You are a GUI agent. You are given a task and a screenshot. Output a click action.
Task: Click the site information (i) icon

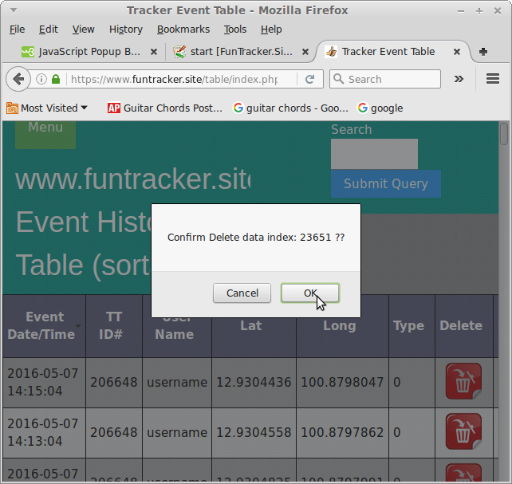pyautogui.click(x=41, y=79)
